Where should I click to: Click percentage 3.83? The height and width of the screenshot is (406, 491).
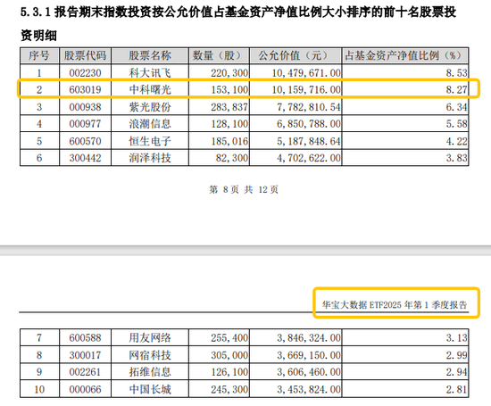[456, 158]
